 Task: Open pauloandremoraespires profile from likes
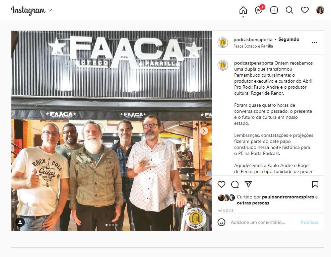(x=288, y=197)
